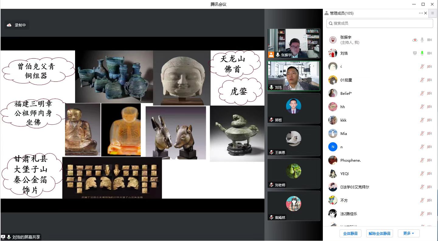The height and width of the screenshot is (241, 438).
Task: Mute 刘浩's green microphone in member list
Action: pyautogui.click(x=422, y=53)
